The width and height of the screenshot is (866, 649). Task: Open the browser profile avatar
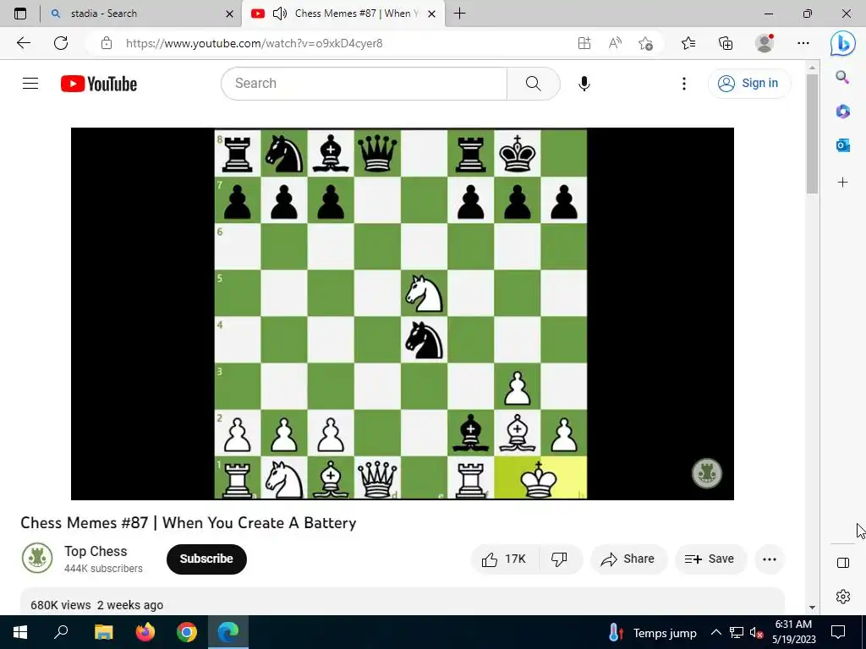765,44
